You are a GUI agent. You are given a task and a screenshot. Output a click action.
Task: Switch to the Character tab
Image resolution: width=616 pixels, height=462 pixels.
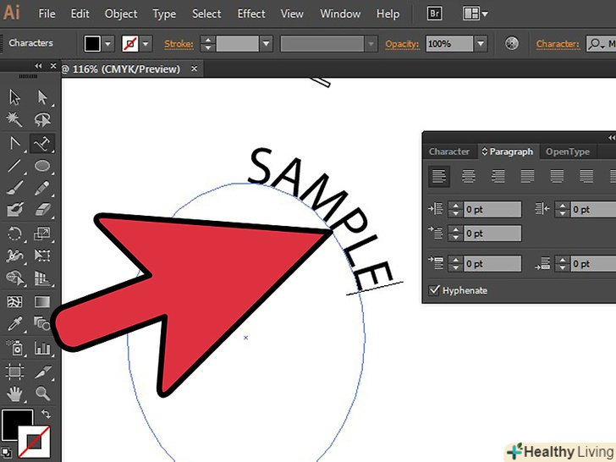tap(449, 151)
